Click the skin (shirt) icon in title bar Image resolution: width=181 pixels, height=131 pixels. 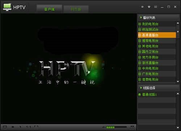(x=149, y=7)
